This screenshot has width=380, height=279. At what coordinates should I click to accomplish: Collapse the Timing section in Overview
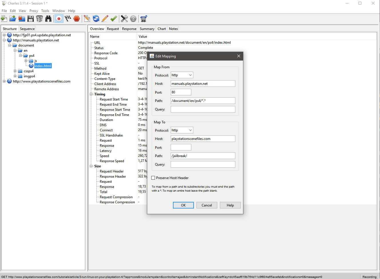(x=91, y=94)
